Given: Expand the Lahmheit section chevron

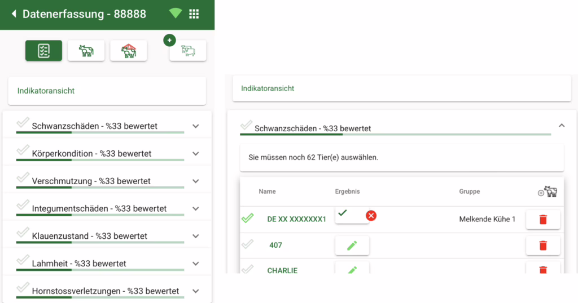Looking at the screenshot, I should (x=195, y=264).
